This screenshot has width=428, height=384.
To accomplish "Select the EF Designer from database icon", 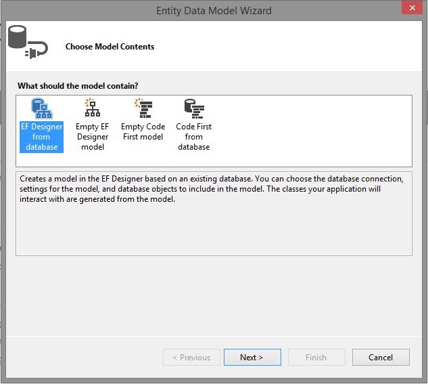I will (41, 108).
